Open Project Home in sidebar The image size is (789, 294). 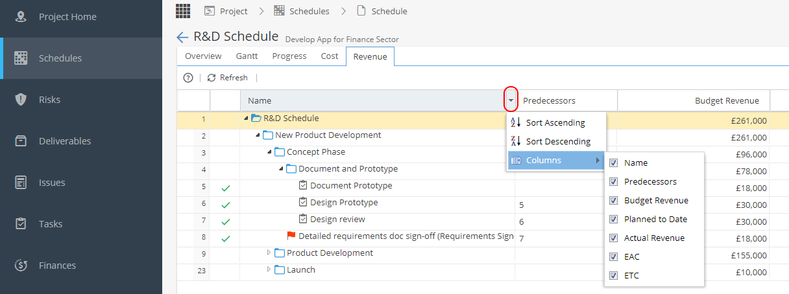tap(81, 17)
